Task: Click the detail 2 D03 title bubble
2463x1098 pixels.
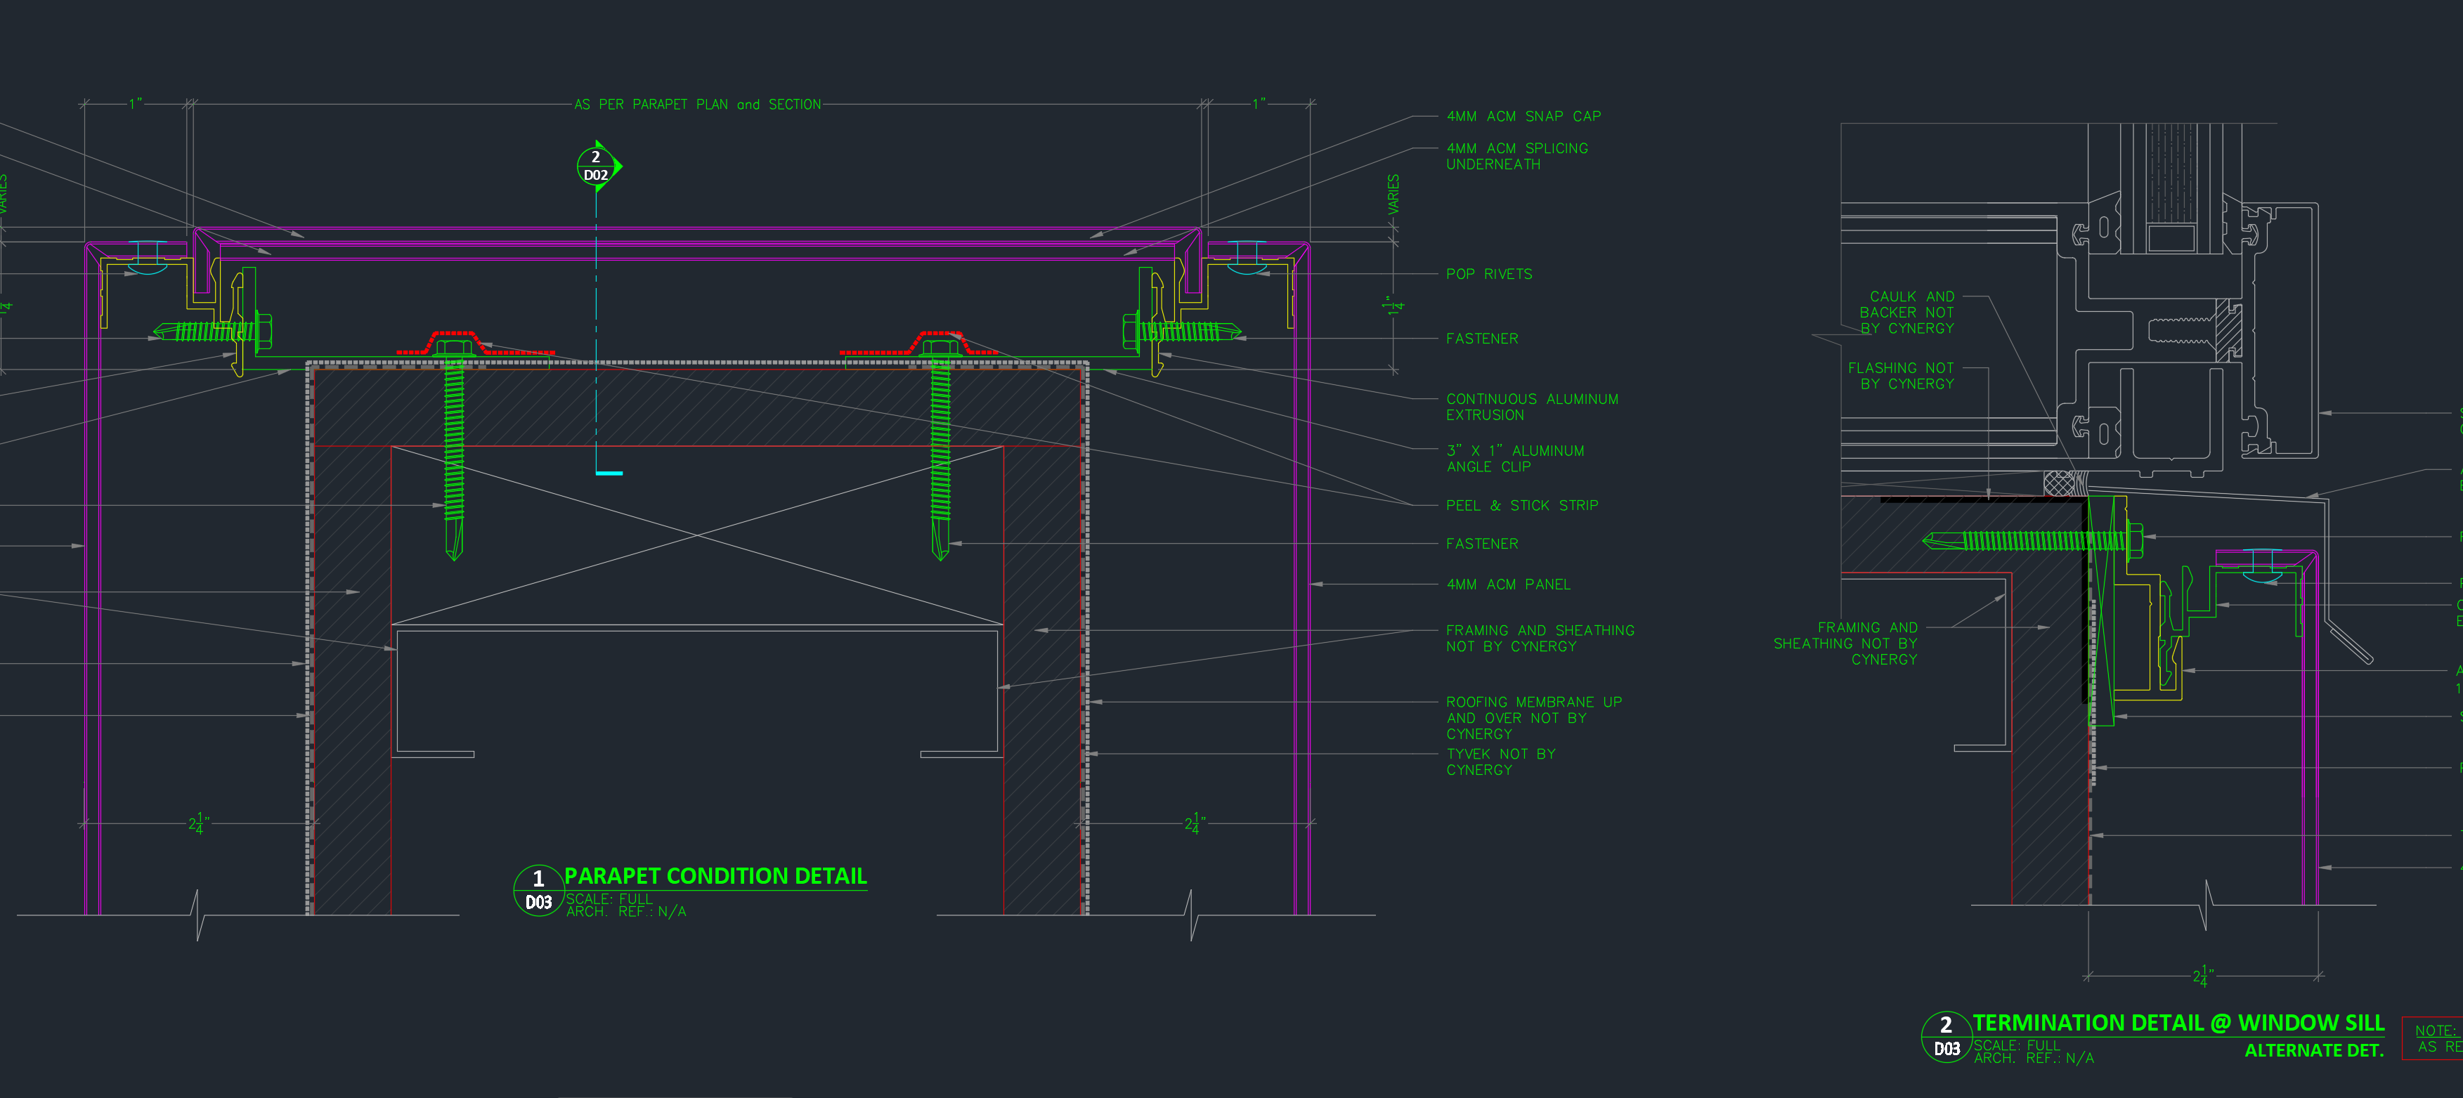Action: click(x=1946, y=1037)
